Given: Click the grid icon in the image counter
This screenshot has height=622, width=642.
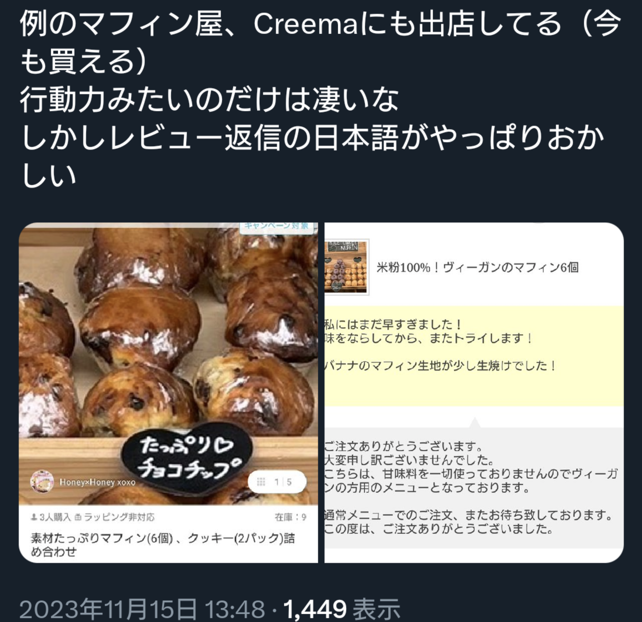Looking at the screenshot, I should click(x=261, y=482).
